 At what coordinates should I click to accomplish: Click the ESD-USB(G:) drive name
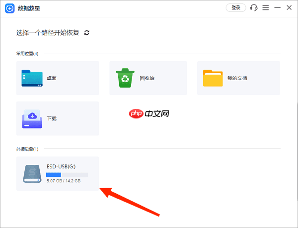(61, 167)
